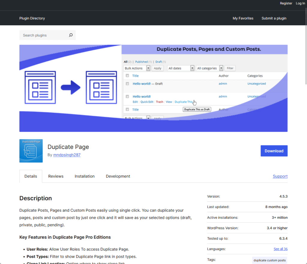Click the Description heading

coord(36,198)
